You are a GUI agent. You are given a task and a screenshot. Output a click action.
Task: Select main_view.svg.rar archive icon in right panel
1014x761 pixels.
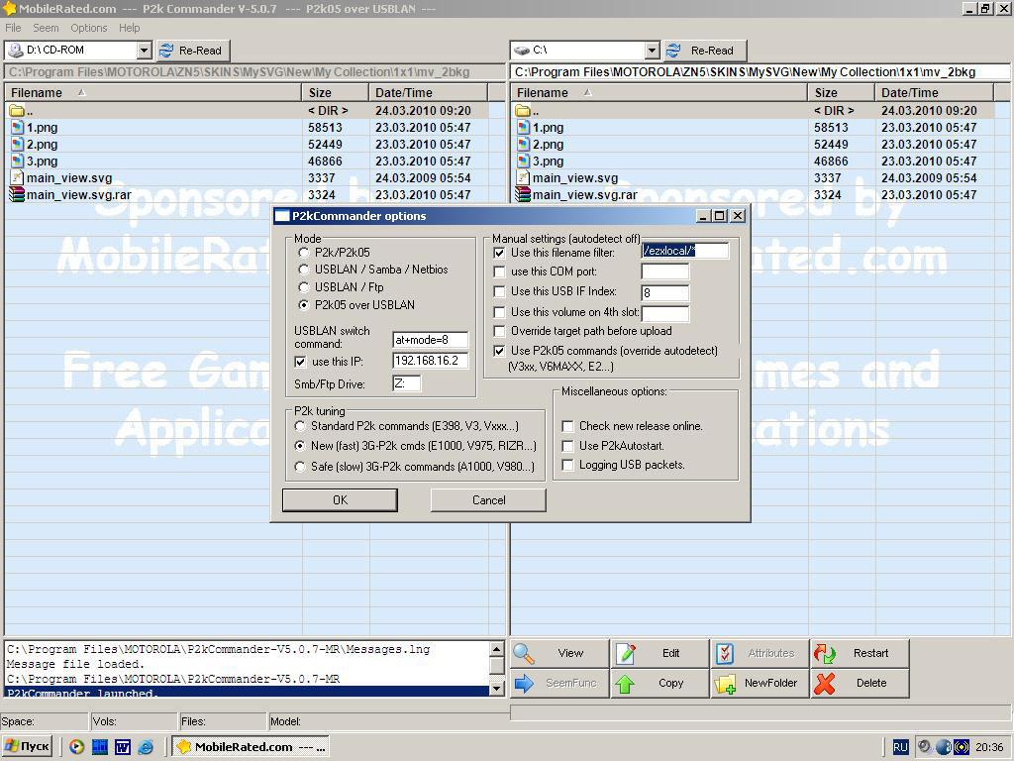click(x=523, y=195)
